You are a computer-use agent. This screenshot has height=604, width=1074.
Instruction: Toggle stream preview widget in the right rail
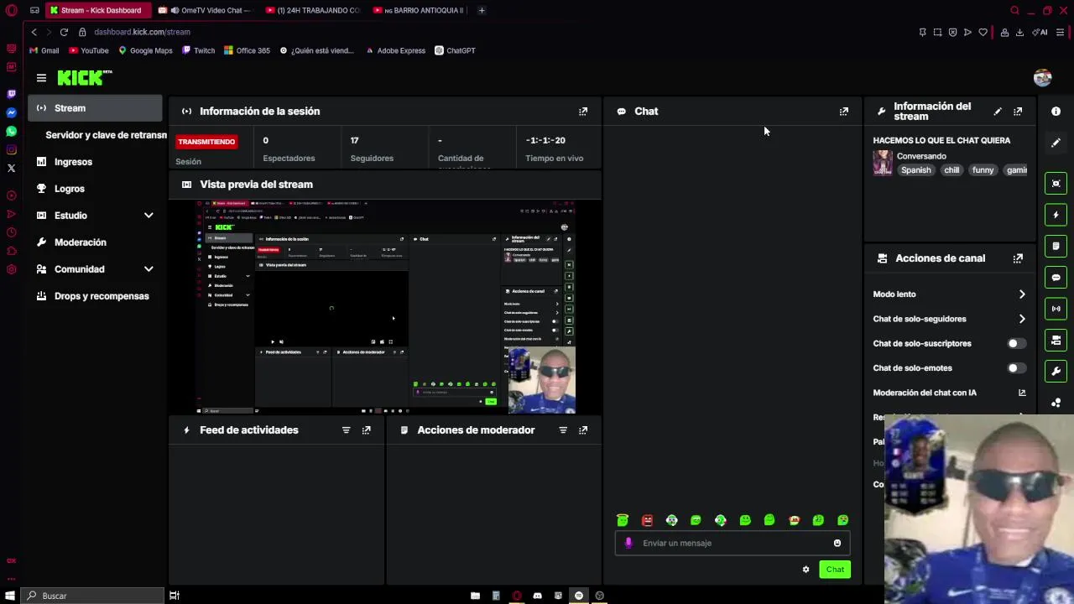[x=1056, y=184]
